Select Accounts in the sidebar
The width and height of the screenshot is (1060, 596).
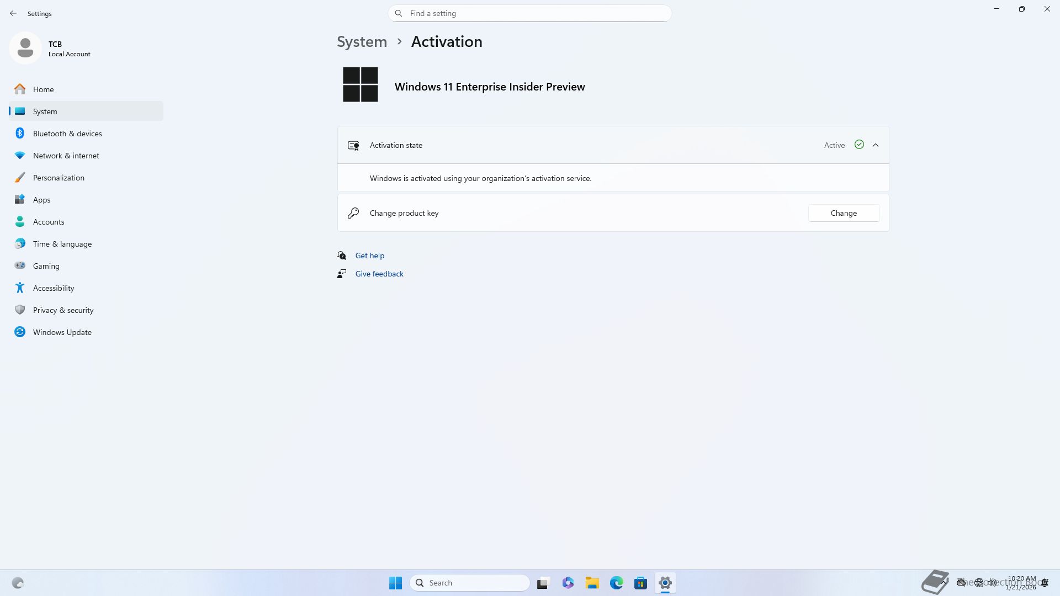pyautogui.click(x=49, y=222)
